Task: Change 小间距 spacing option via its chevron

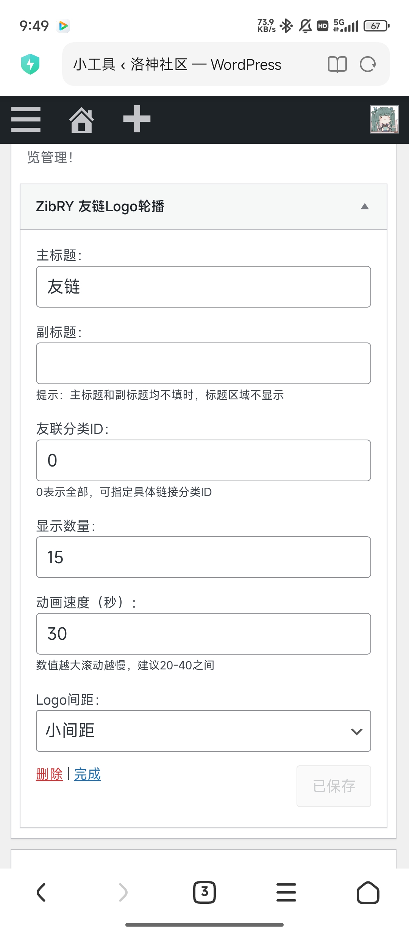Action: 355,731
